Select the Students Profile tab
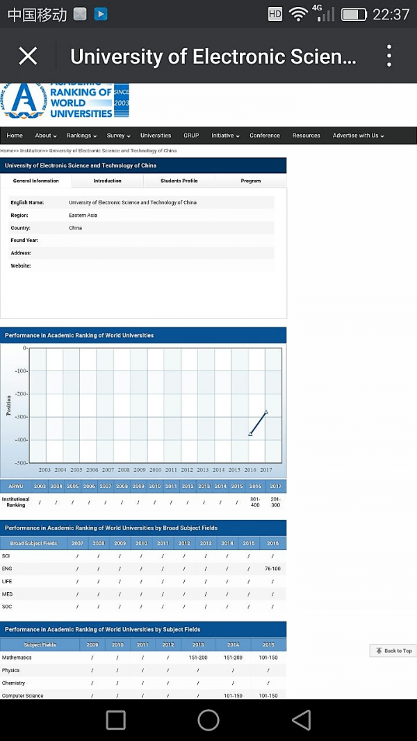 pos(179,181)
